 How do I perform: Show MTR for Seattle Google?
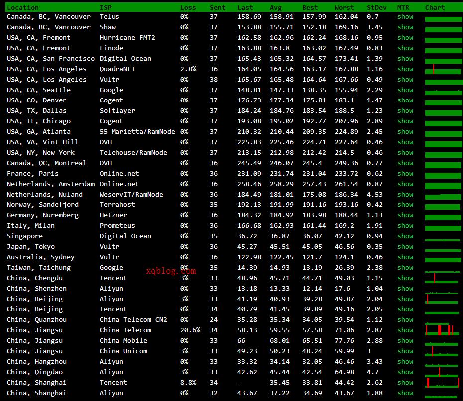point(405,90)
